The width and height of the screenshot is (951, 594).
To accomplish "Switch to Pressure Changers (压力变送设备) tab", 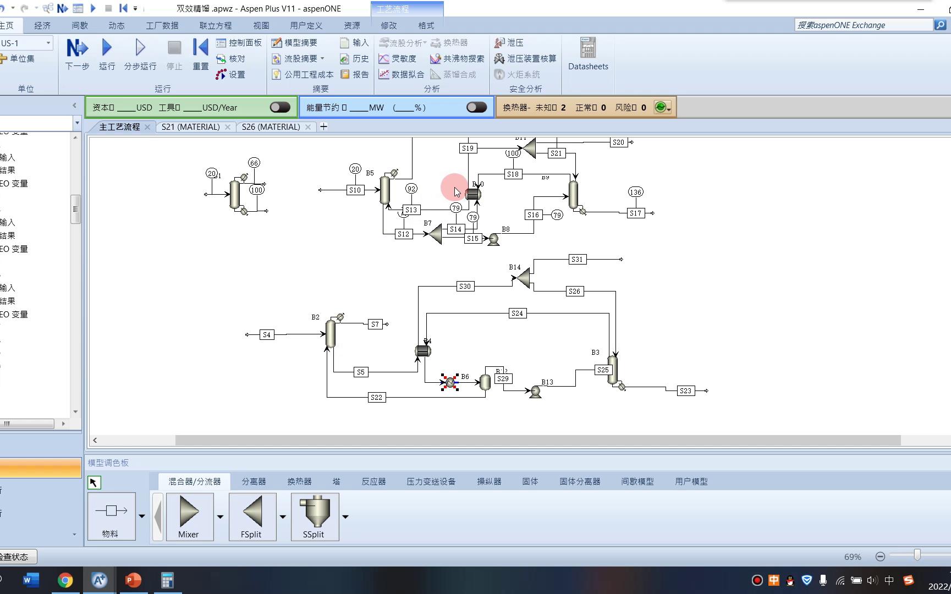I will pos(431,481).
